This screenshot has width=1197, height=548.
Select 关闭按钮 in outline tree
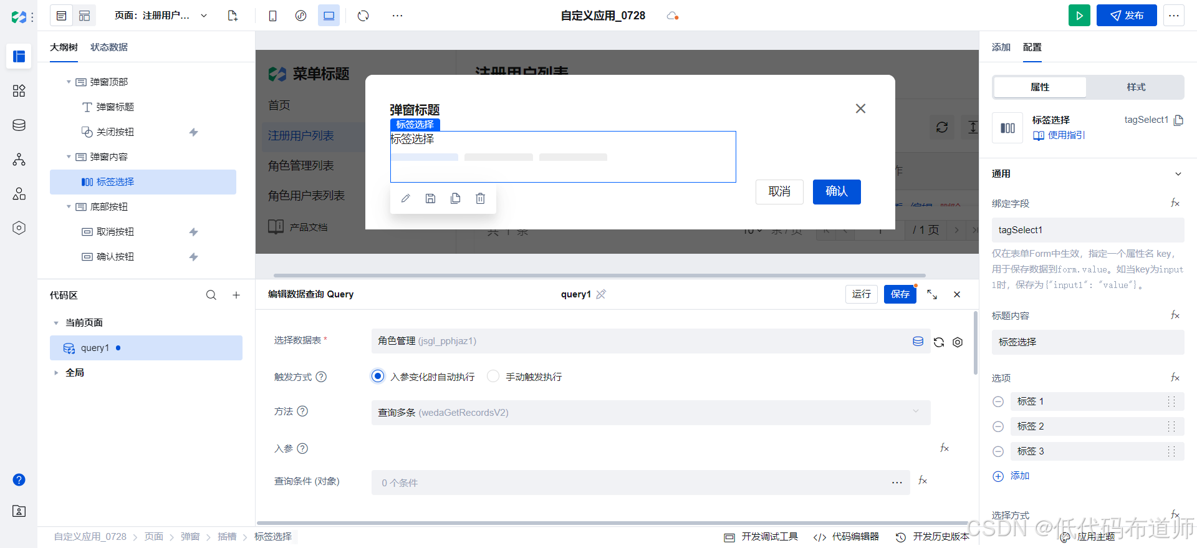click(x=115, y=132)
